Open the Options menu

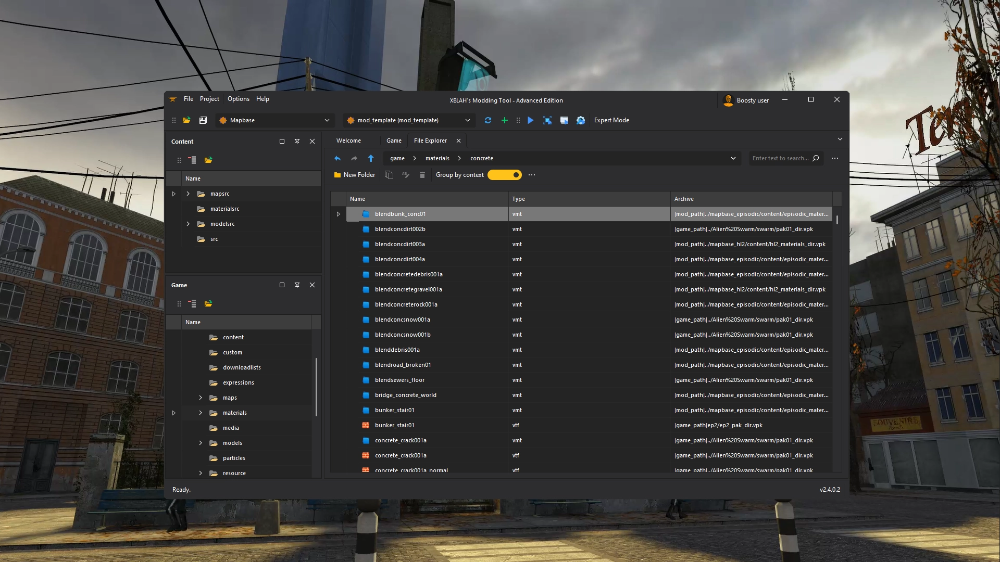click(238, 99)
